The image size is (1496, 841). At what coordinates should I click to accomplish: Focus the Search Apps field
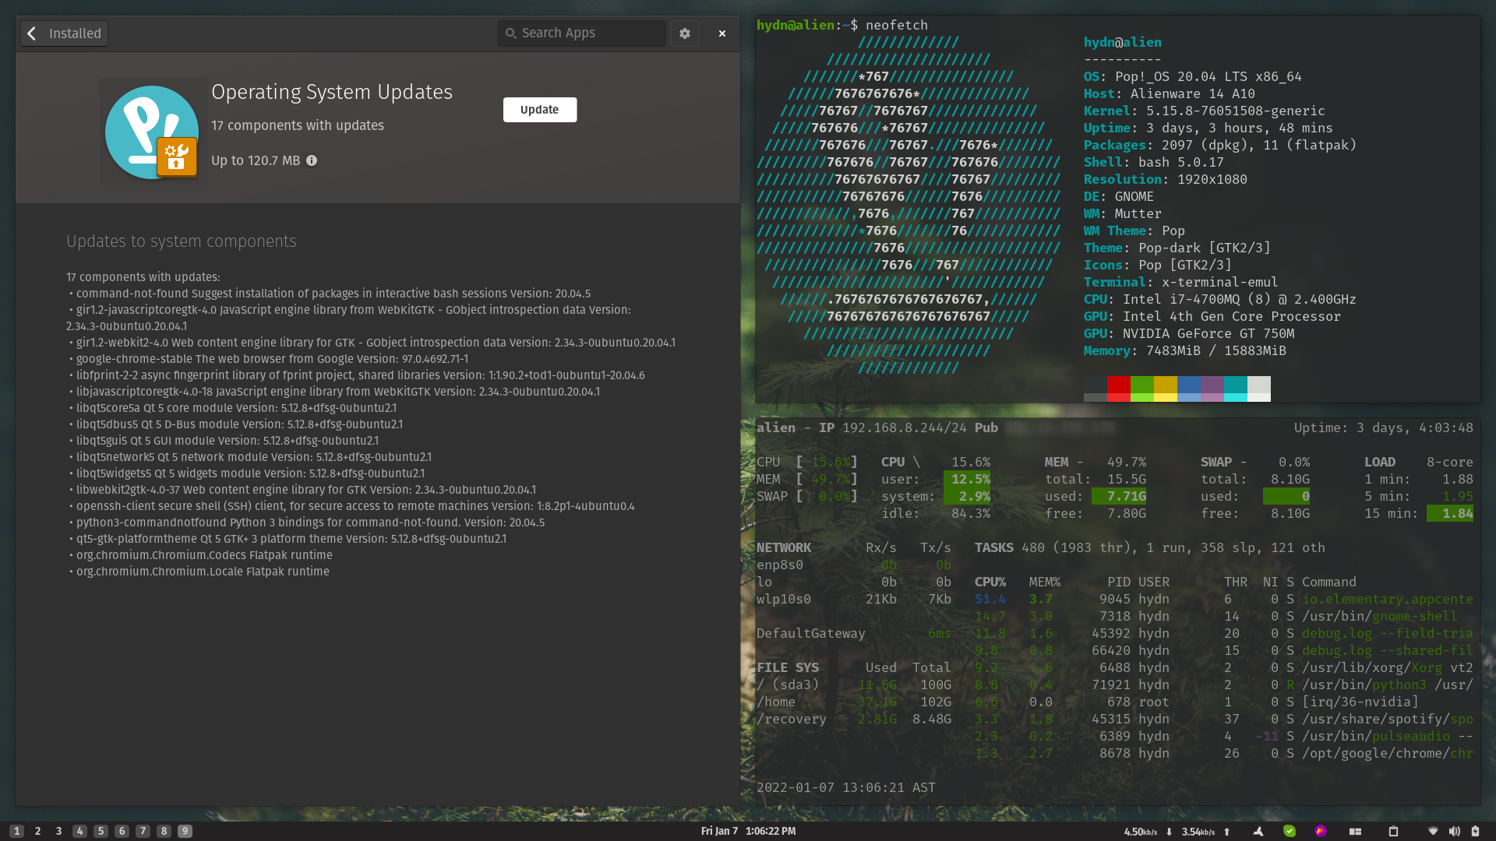[x=581, y=33]
